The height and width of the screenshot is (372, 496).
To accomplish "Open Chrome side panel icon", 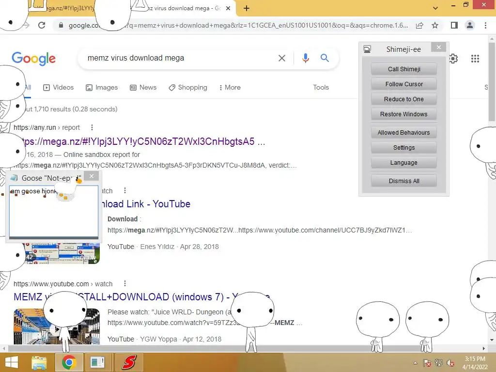I will 454,25.
